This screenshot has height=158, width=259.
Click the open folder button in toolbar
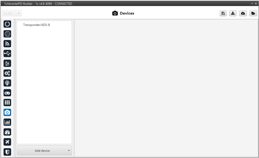click(x=253, y=13)
